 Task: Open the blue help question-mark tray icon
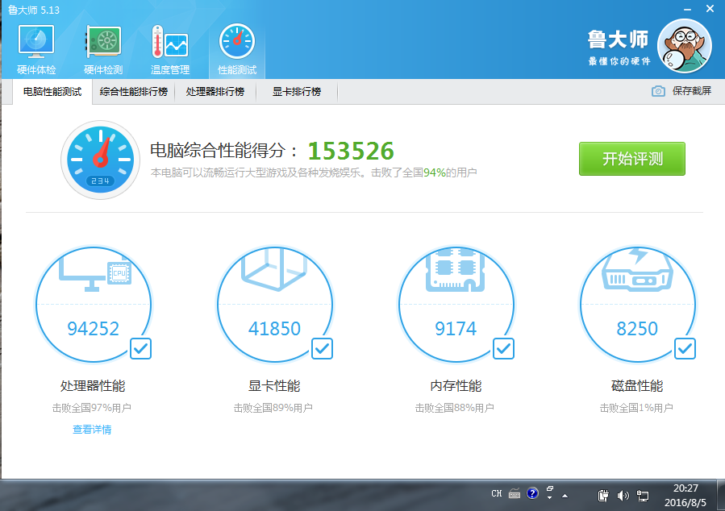[x=532, y=493]
